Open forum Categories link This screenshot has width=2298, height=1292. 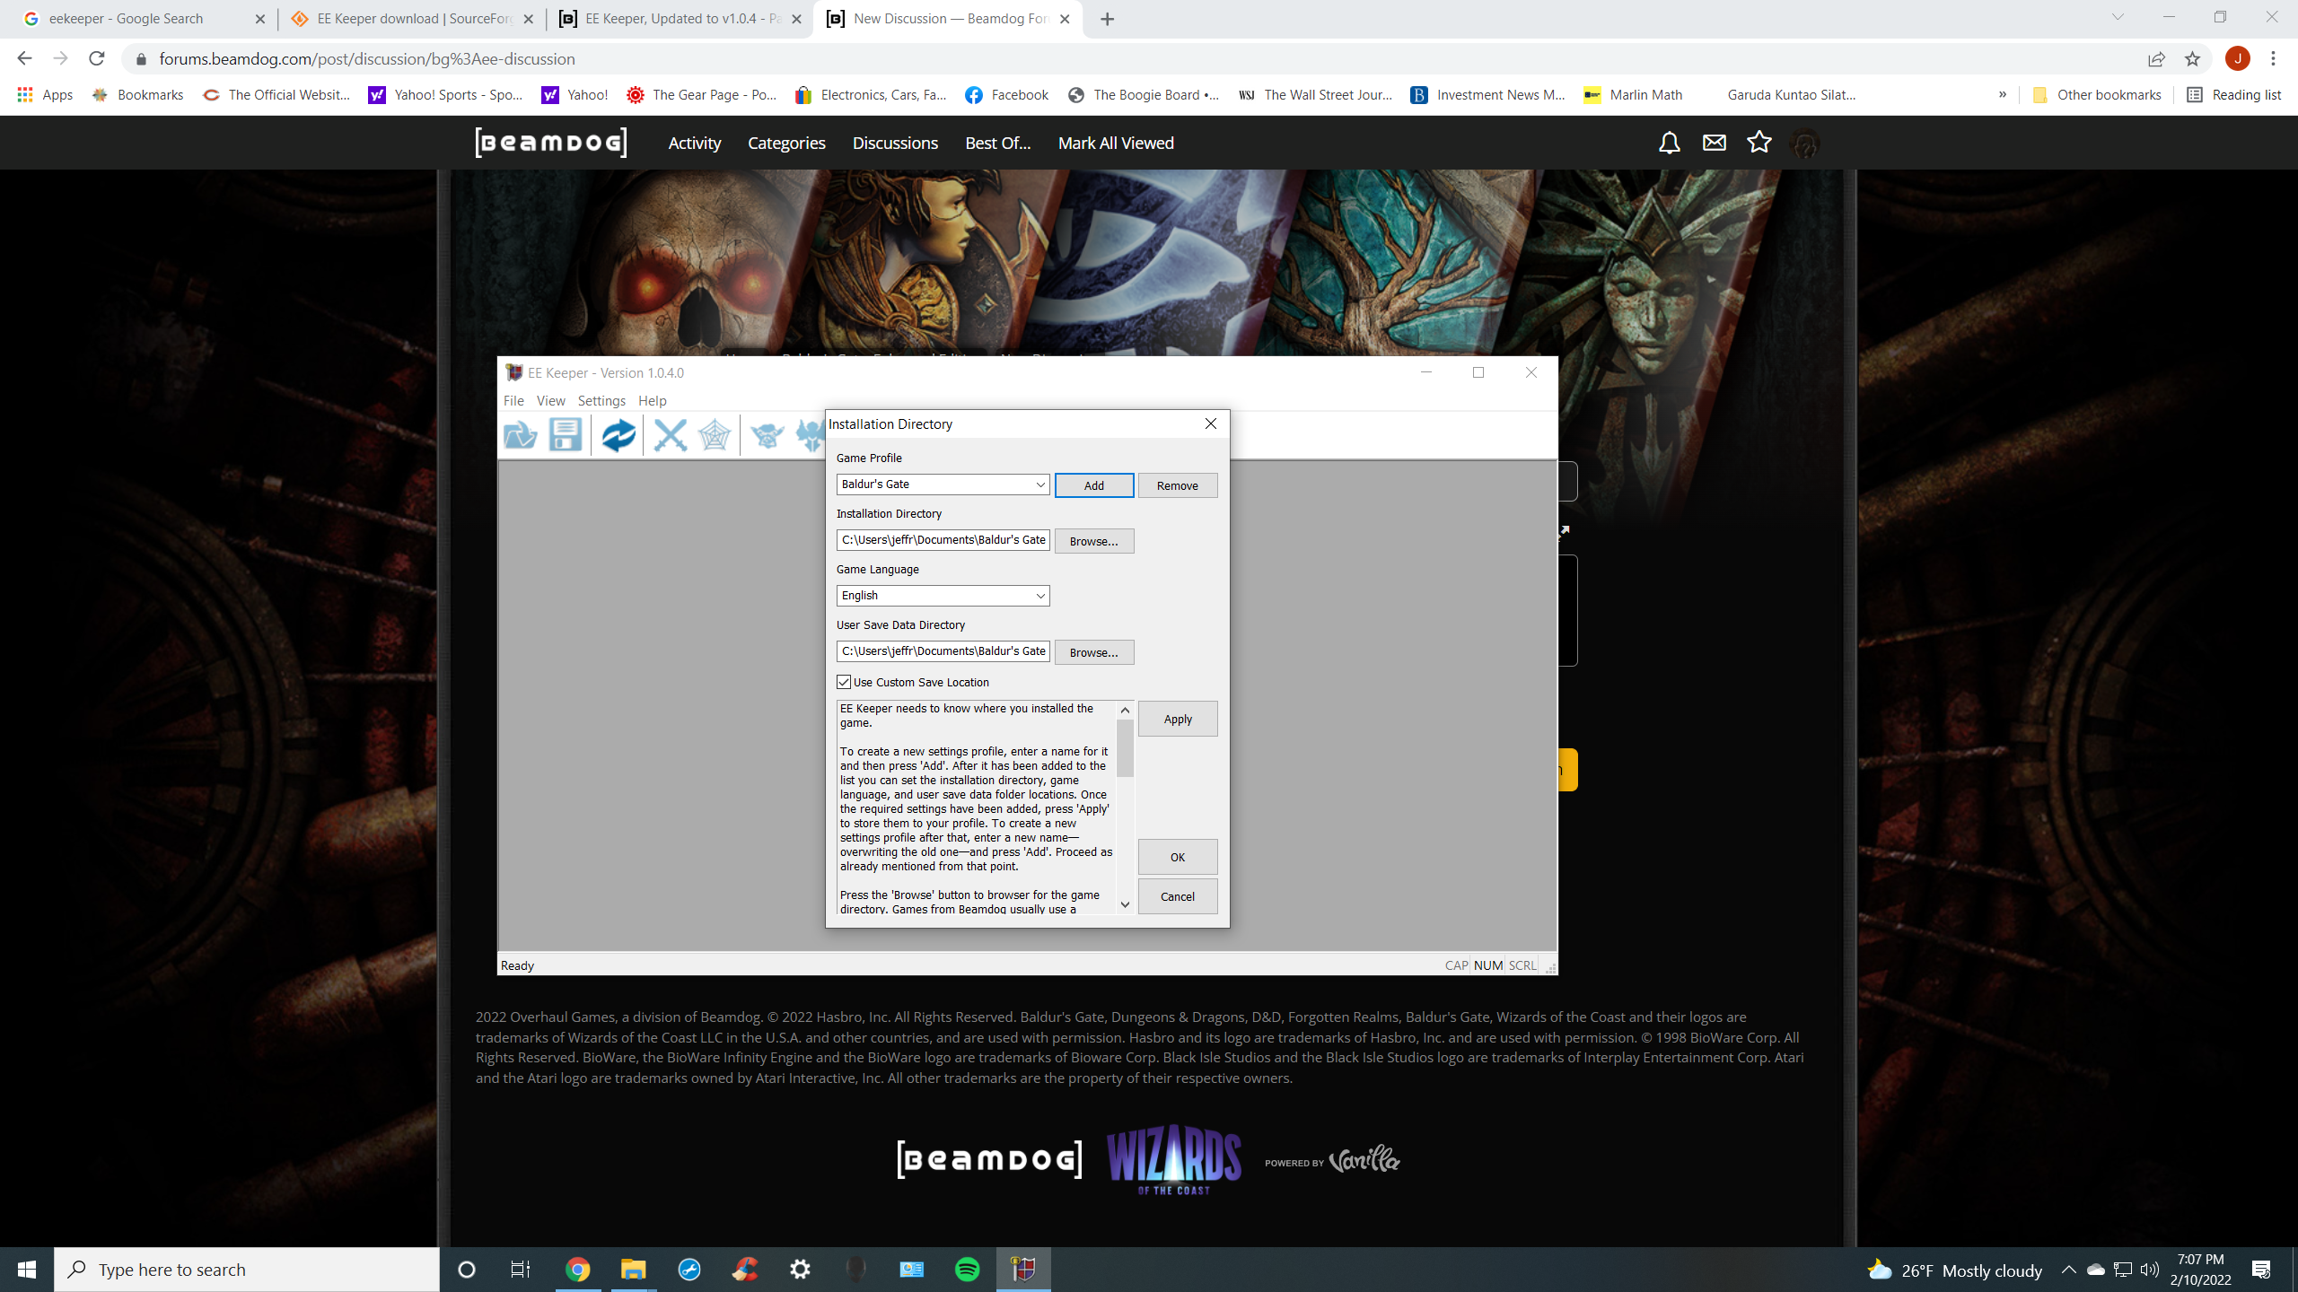(786, 144)
